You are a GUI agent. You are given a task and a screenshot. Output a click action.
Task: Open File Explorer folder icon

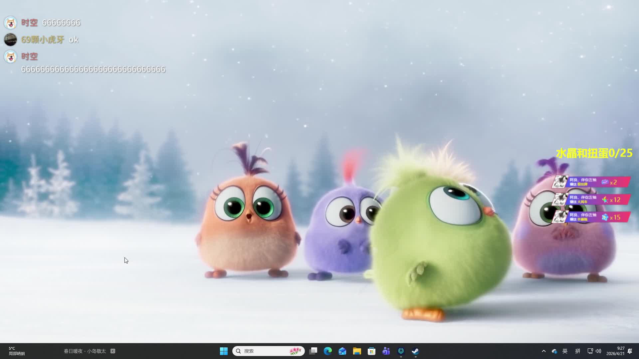tap(357, 351)
